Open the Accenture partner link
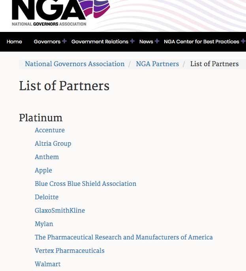 pyautogui.click(x=50, y=130)
